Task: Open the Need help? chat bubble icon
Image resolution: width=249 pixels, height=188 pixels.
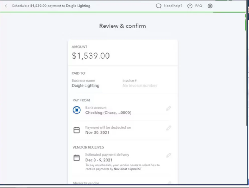Action: [x=159, y=6]
